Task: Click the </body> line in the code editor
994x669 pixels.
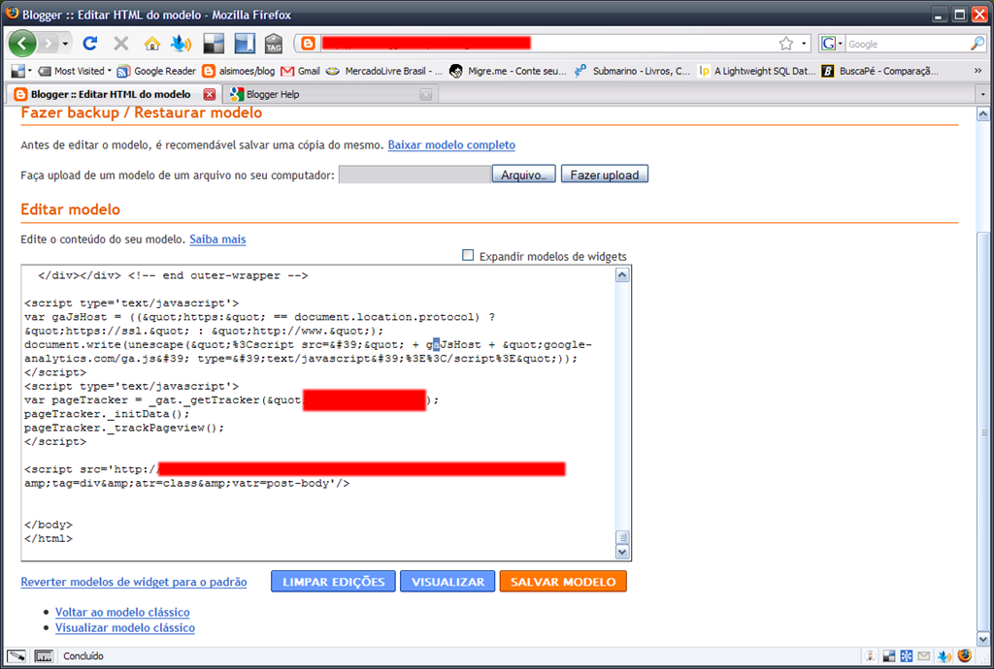Action: tap(49, 525)
